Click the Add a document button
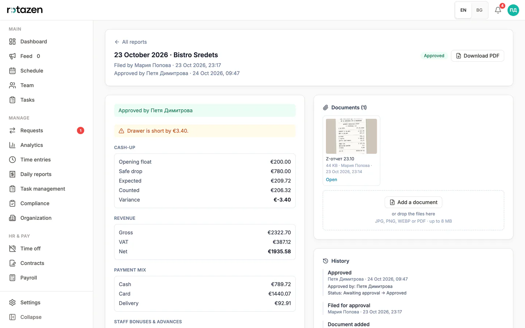The image size is (525, 328). (413, 202)
